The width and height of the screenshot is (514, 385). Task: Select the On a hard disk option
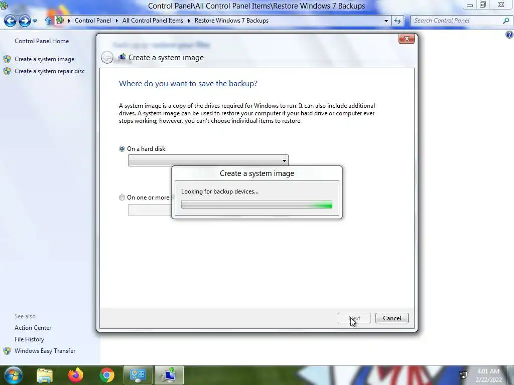pos(122,149)
